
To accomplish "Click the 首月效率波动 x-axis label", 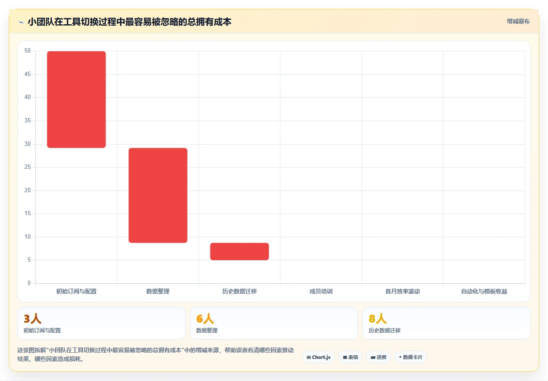I will pos(403,291).
